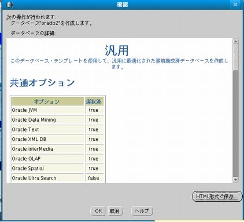Click the 確認 title bar text
Screen dimensions: 244x222
[x=123, y=5]
